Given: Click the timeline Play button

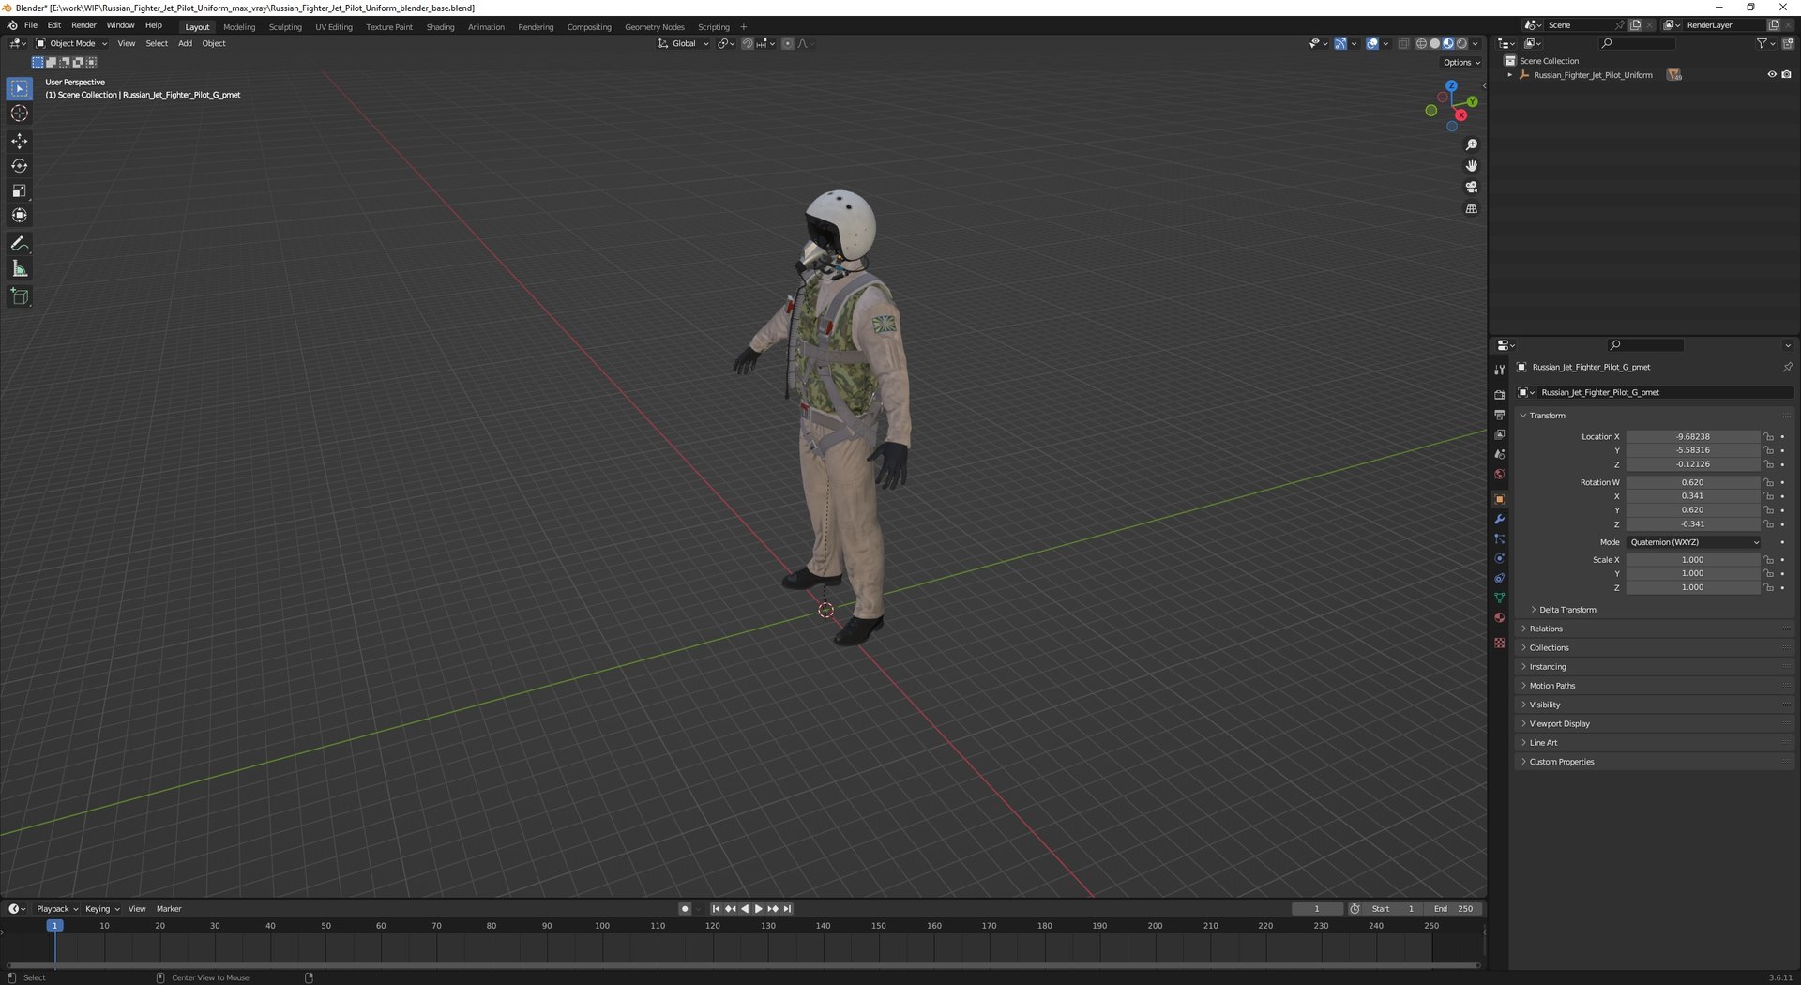Looking at the screenshot, I should 759,909.
